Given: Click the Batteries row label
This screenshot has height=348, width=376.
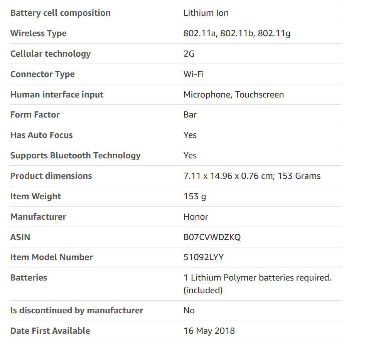Looking at the screenshot, I should pos(29,278).
